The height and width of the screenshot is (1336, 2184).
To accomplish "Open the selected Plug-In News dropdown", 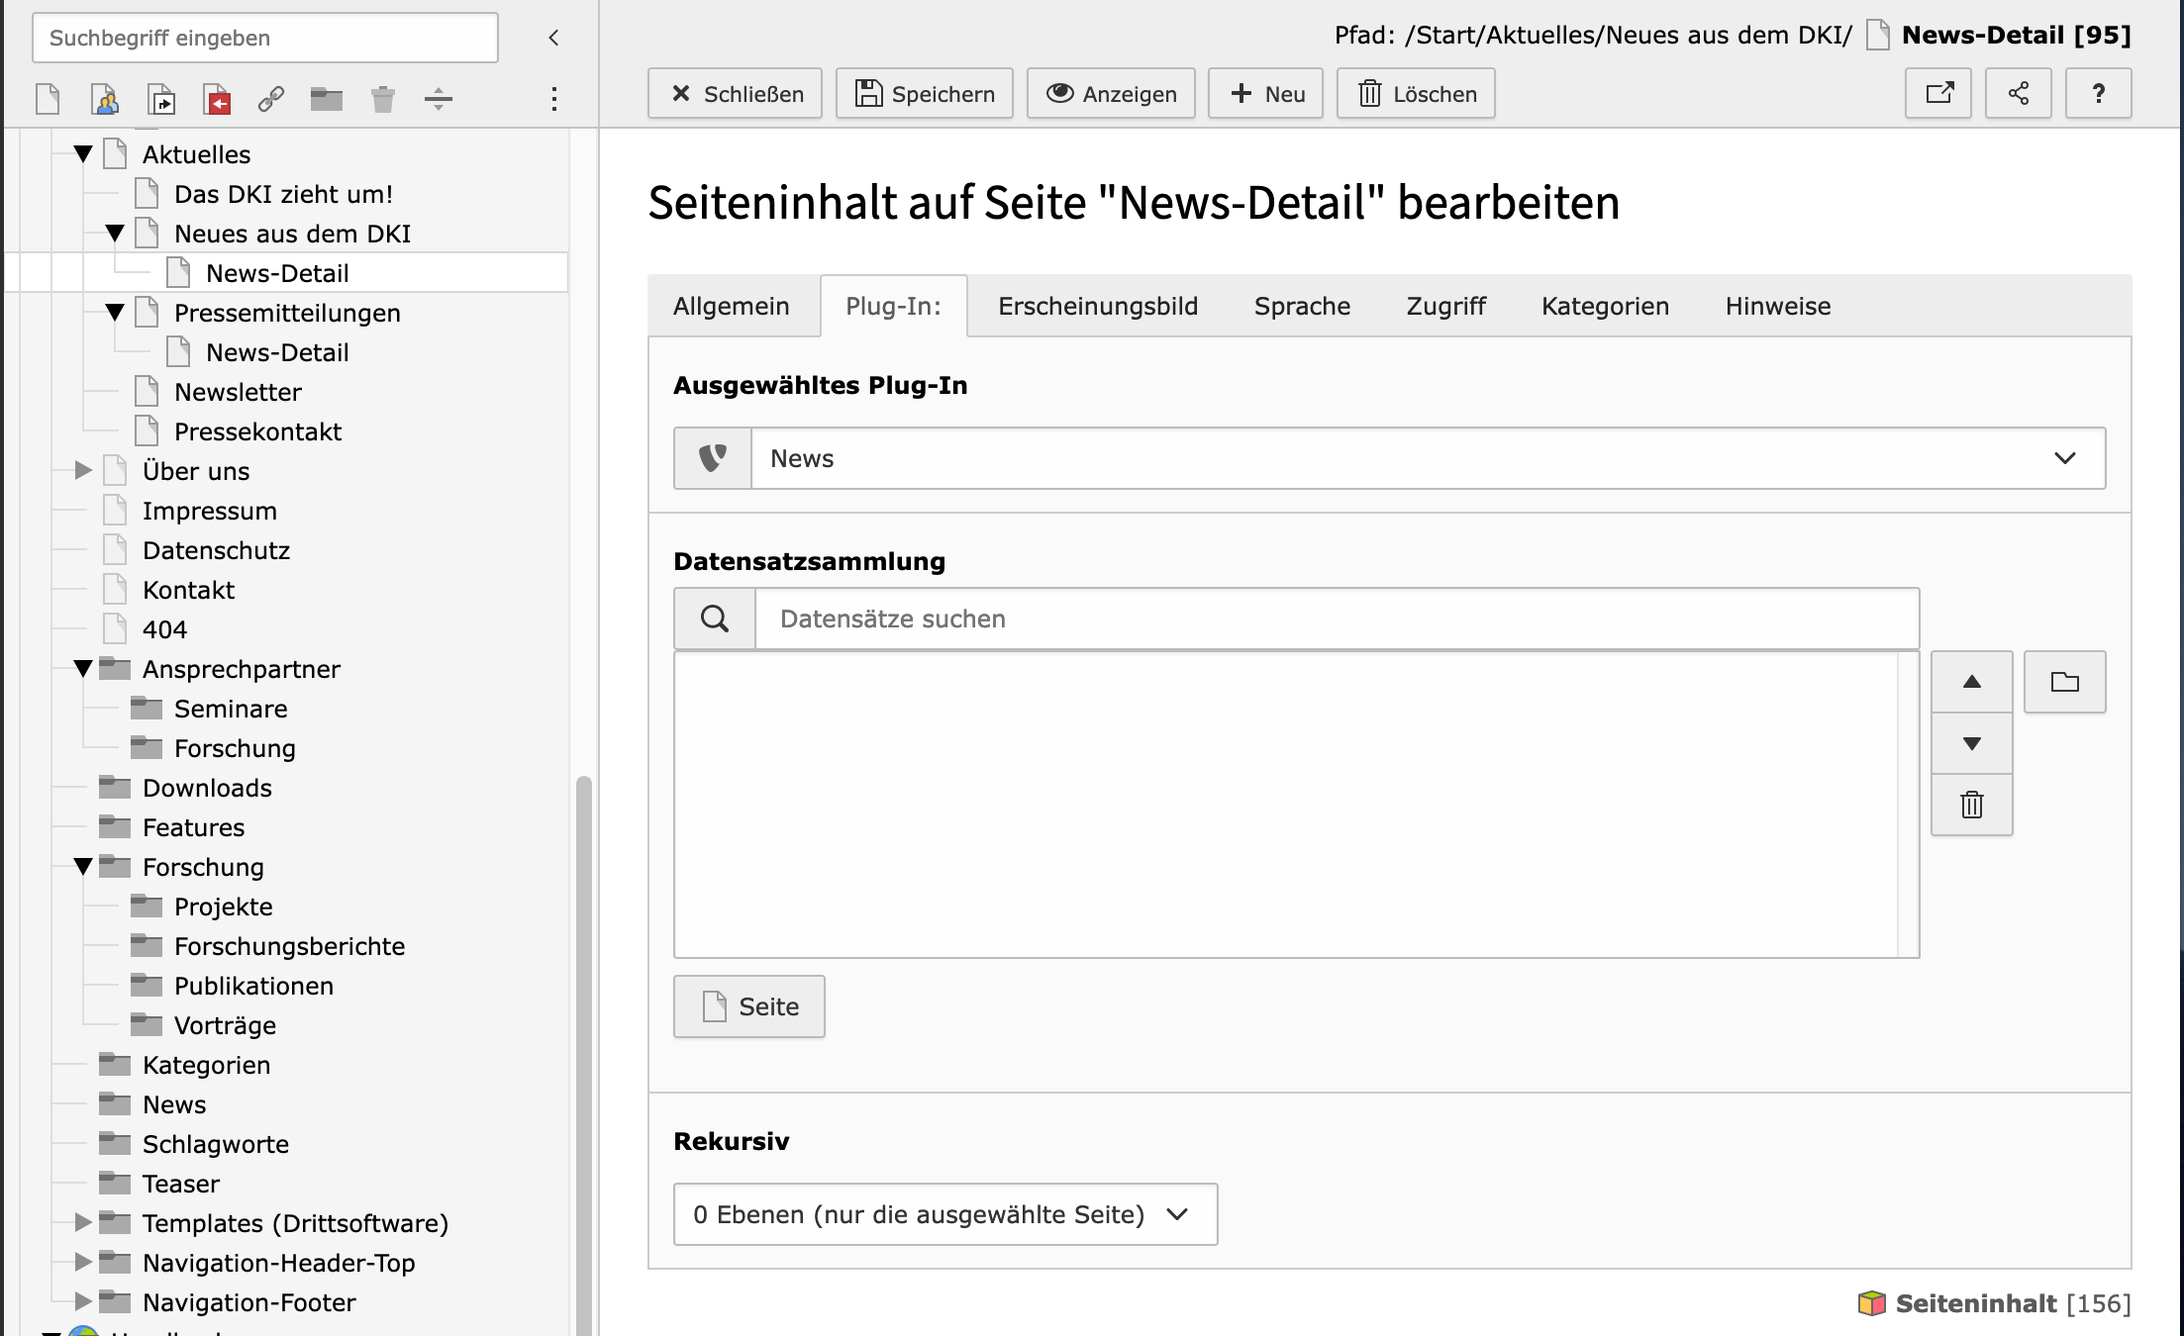I will [x=1426, y=458].
